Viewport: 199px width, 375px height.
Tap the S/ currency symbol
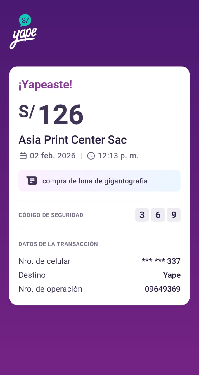click(27, 112)
